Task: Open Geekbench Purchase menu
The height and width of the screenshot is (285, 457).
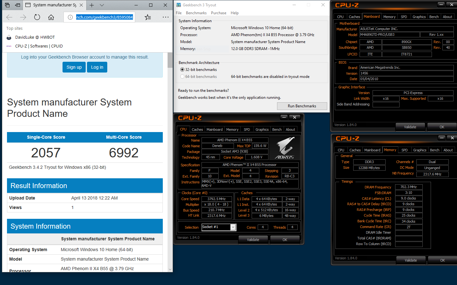Action: click(219, 13)
